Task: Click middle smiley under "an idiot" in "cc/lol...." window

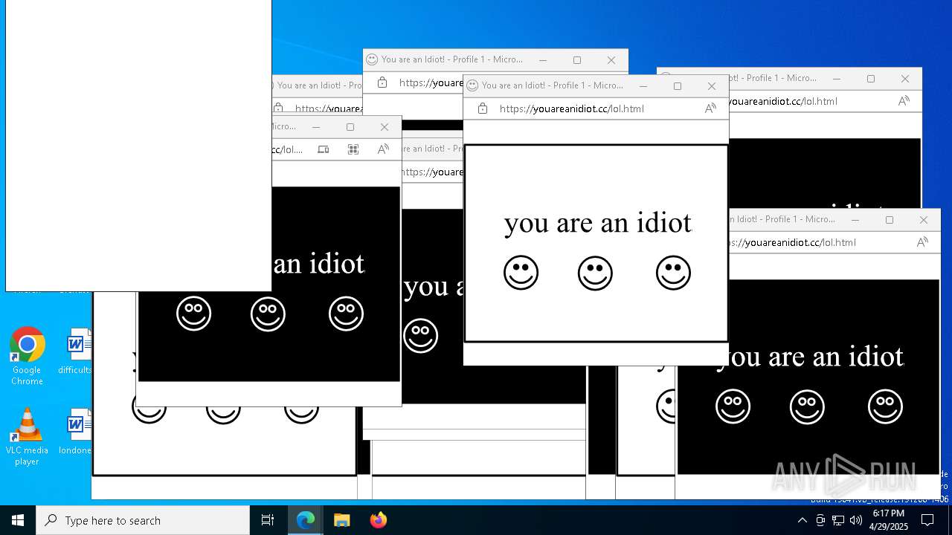Action: (x=268, y=314)
